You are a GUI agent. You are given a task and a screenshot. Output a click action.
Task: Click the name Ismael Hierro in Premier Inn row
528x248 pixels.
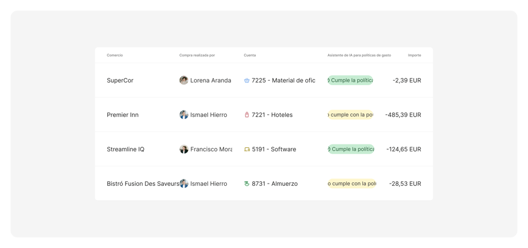(209, 115)
